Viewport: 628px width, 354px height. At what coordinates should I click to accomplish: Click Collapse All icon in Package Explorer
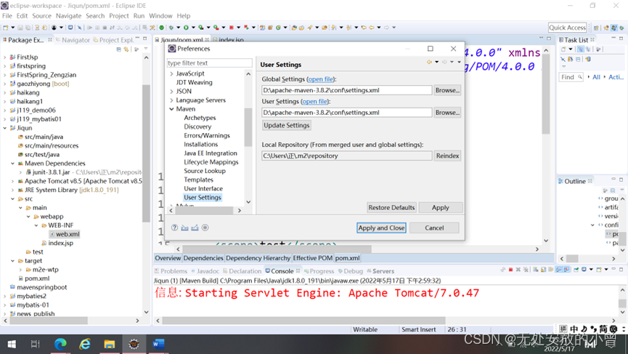(x=118, y=49)
